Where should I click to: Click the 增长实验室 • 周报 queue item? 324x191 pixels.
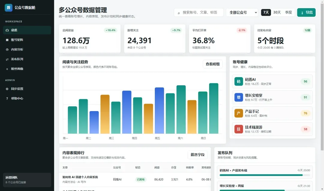click(265, 186)
